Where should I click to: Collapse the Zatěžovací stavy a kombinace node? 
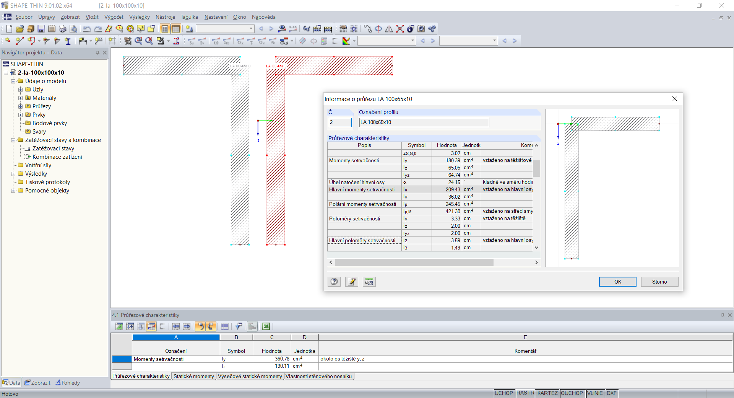pyautogui.click(x=13, y=140)
